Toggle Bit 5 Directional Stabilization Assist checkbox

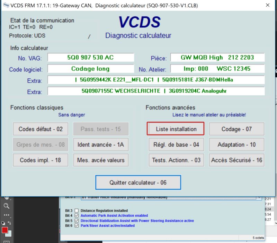coord(77,221)
